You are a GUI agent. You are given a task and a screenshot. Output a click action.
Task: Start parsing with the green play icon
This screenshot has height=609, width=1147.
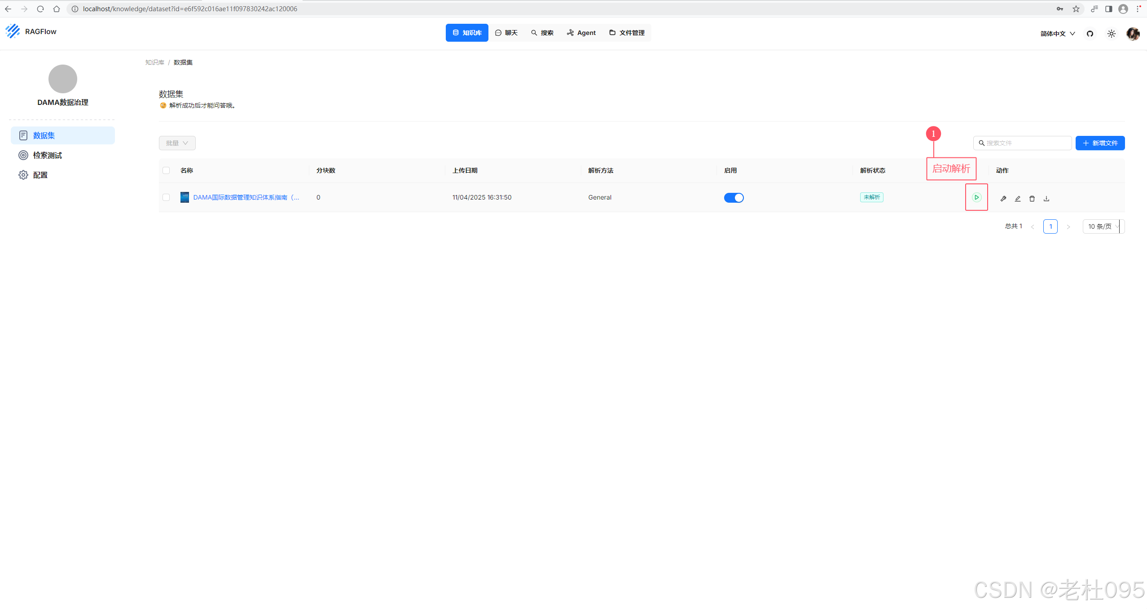pos(976,197)
